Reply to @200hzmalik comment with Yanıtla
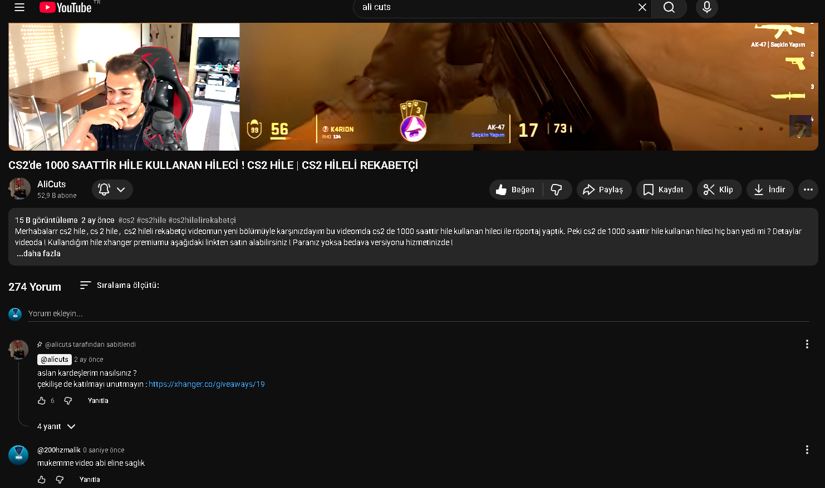This screenshot has height=488, width=825. (90, 480)
